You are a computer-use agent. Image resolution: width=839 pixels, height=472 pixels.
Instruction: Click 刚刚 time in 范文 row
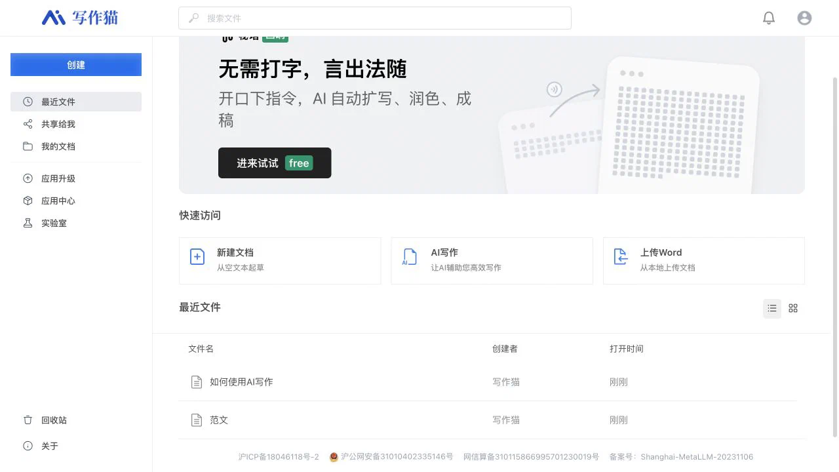pos(619,420)
